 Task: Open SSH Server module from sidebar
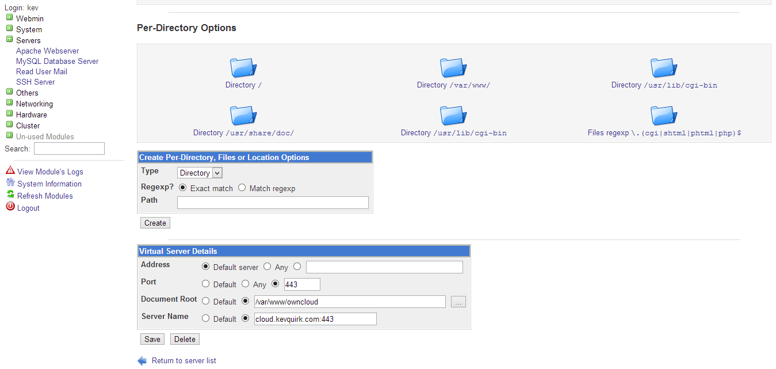pyautogui.click(x=35, y=82)
